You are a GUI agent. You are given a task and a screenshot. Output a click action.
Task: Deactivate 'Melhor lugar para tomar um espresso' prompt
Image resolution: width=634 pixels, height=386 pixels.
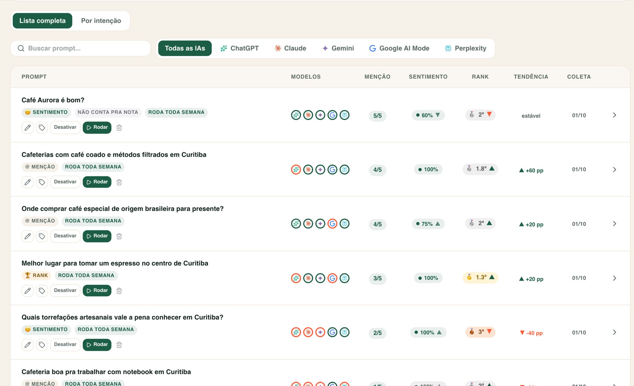[x=65, y=291]
